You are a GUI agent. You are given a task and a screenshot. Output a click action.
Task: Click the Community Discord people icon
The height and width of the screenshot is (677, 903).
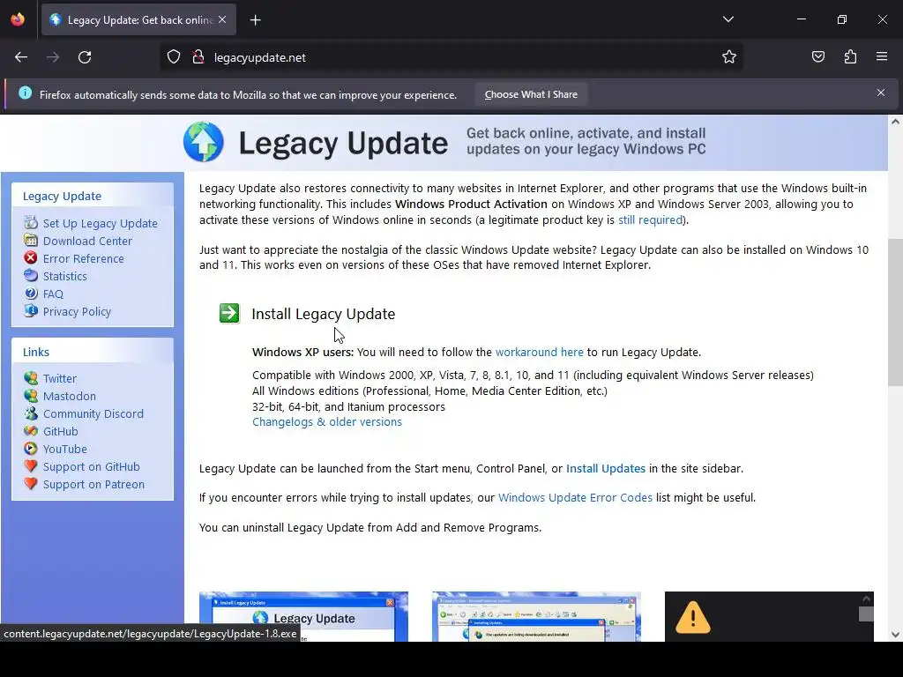31,413
